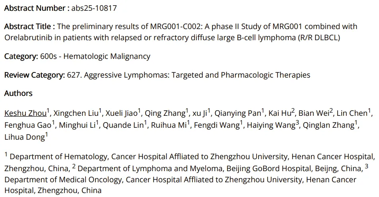Click the Authors heading
This screenshot has width=379, height=197.
(18, 94)
